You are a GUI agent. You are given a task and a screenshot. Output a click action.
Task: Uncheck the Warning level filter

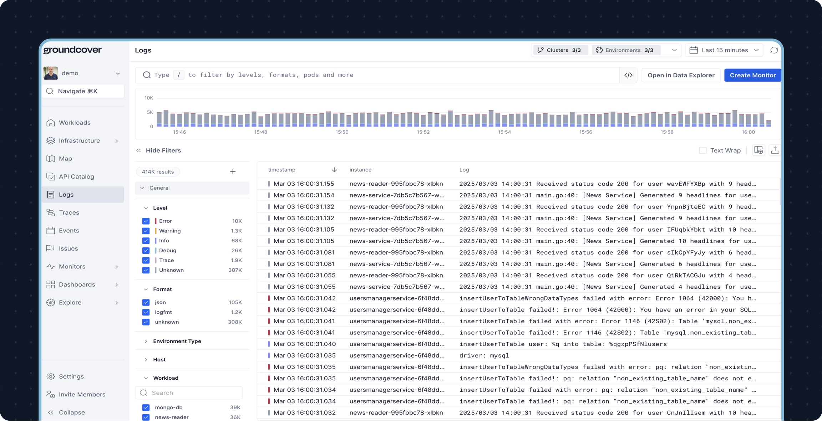pos(146,231)
